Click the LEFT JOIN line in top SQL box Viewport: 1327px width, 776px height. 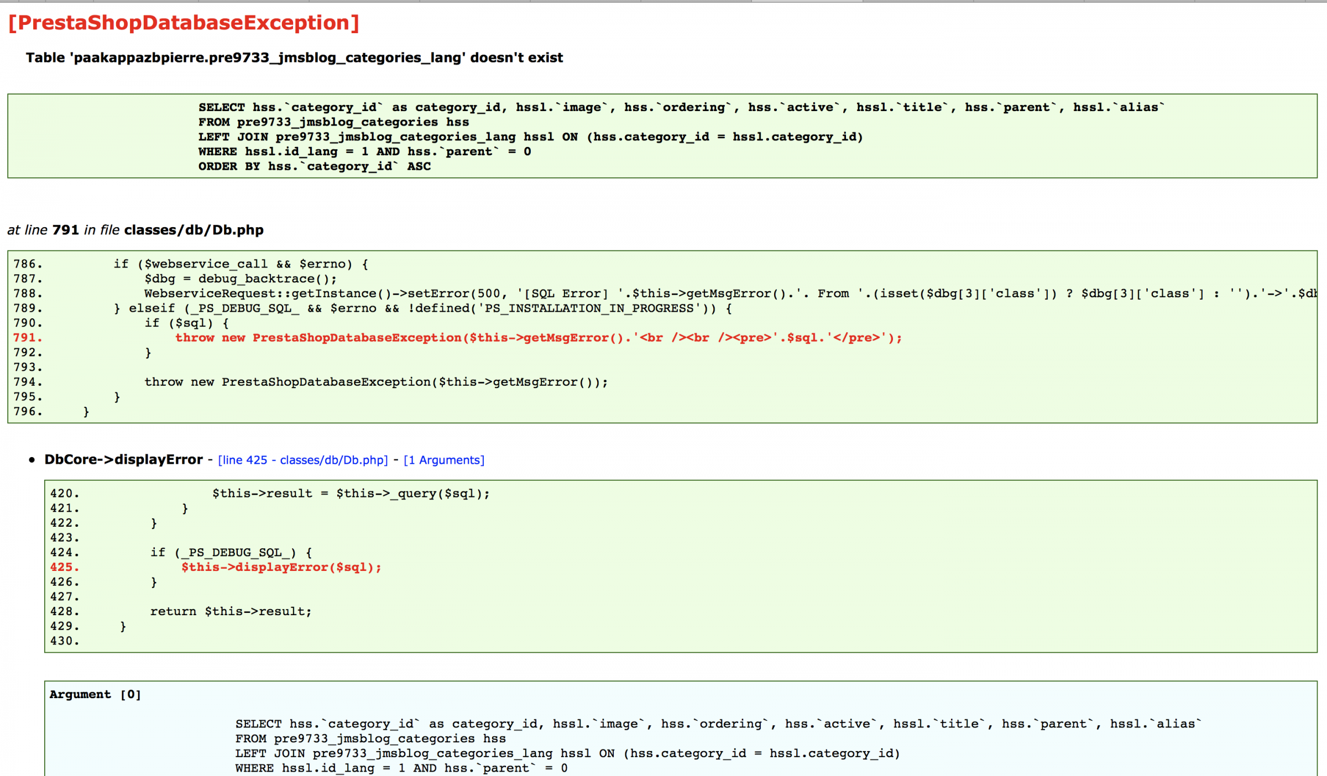(x=531, y=137)
